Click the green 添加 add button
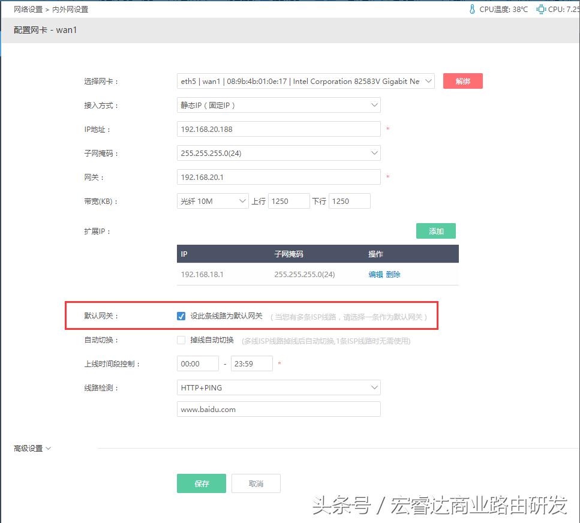This screenshot has width=580, height=523. pos(436,231)
